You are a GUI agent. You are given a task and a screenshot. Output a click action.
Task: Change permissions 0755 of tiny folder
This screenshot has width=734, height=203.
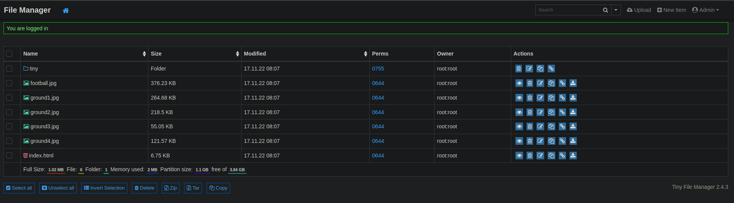coord(378,69)
